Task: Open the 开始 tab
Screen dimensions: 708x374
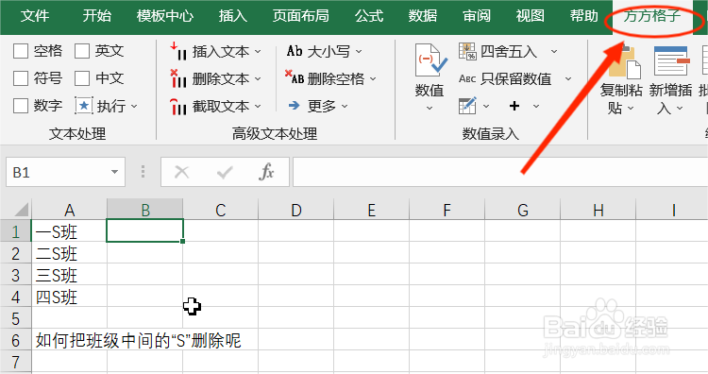Action: [x=96, y=16]
